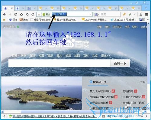Viewport: 151px width, 120px height.
Task: Restore closed tab with the undo arrow icon
Action: (27, 14)
